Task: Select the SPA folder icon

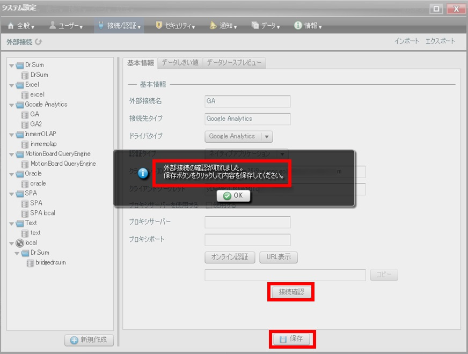Action: pos(20,194)
